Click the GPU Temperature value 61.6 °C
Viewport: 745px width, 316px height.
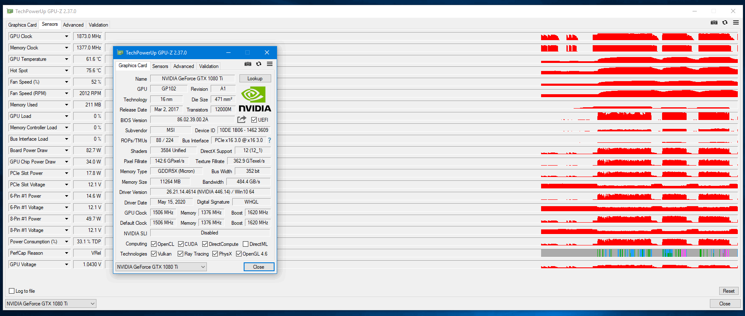[x=88, y=59]
